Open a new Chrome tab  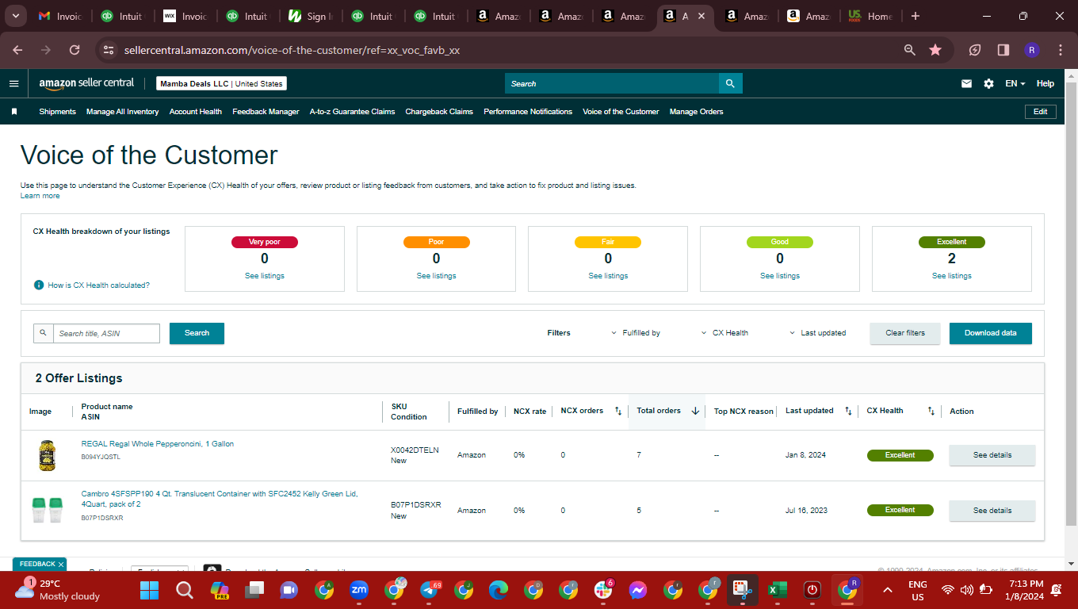[x=916, y=16]
